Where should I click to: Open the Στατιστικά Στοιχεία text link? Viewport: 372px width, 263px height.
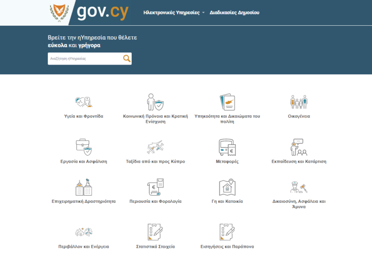[155, 247]
